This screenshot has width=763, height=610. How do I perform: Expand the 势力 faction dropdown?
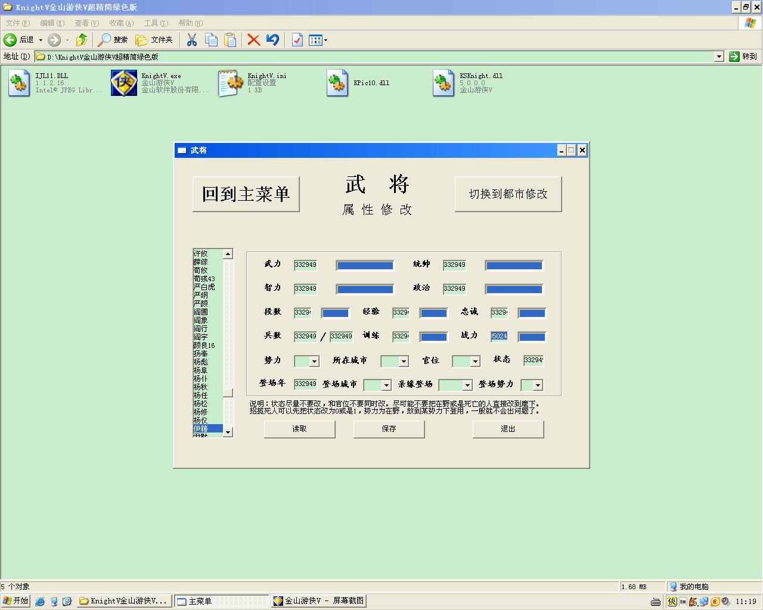pos(314,362)
